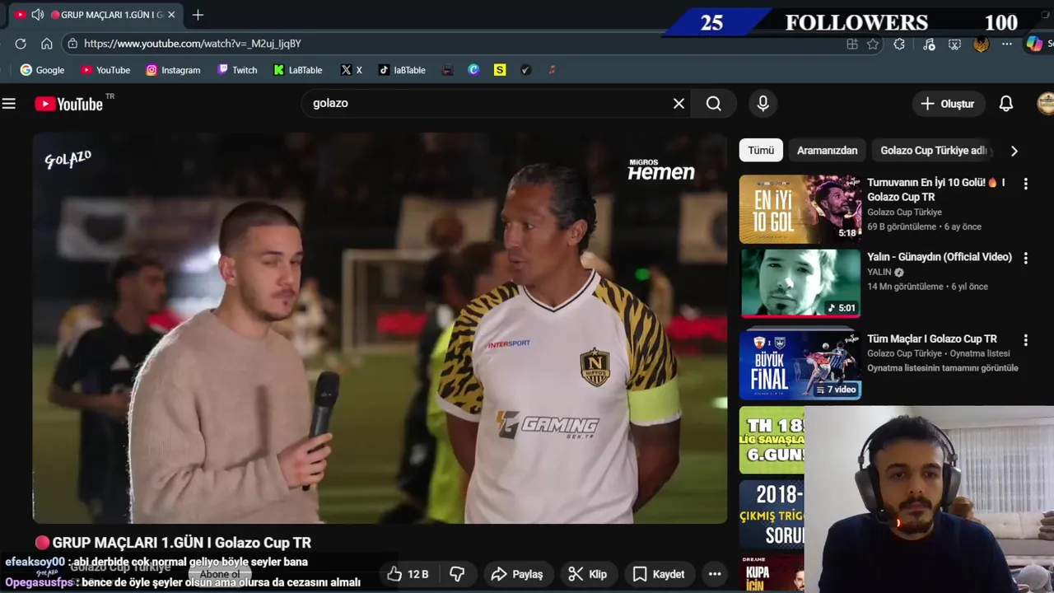The height and width of the screenshot is (593, 1054).
Task: Show more filter chips with arrow
Action: pos(1014,151)
